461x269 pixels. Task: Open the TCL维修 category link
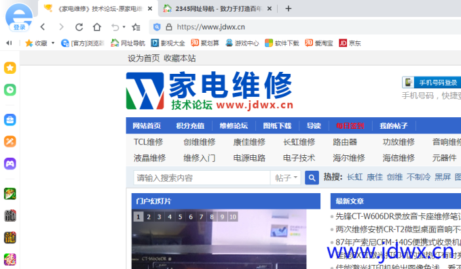(148, 142)
